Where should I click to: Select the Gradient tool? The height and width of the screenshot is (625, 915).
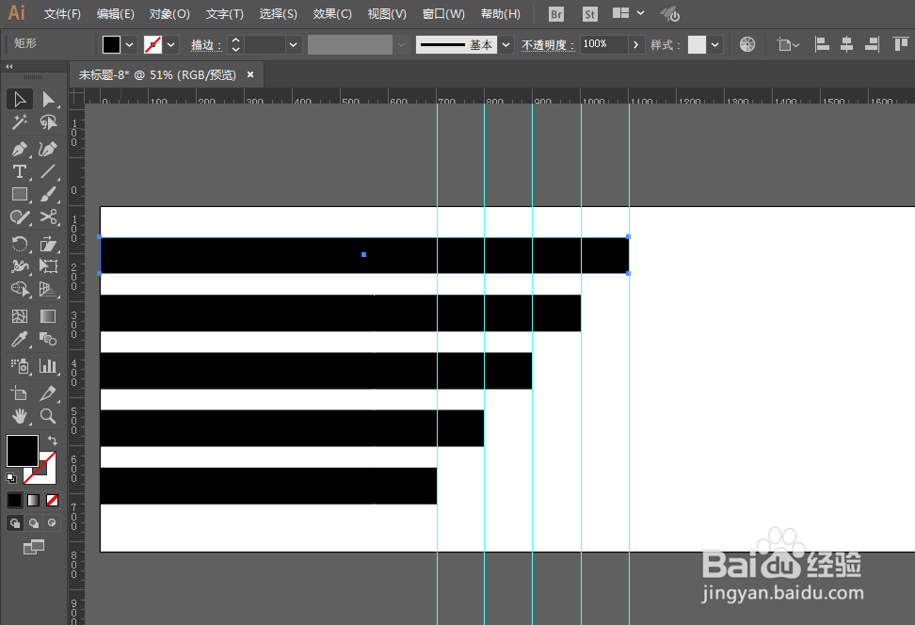[48, 316]
